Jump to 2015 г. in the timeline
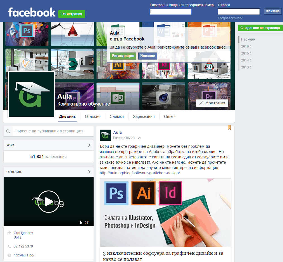This screenshot has width=283, height=262. tap(246, 53)
